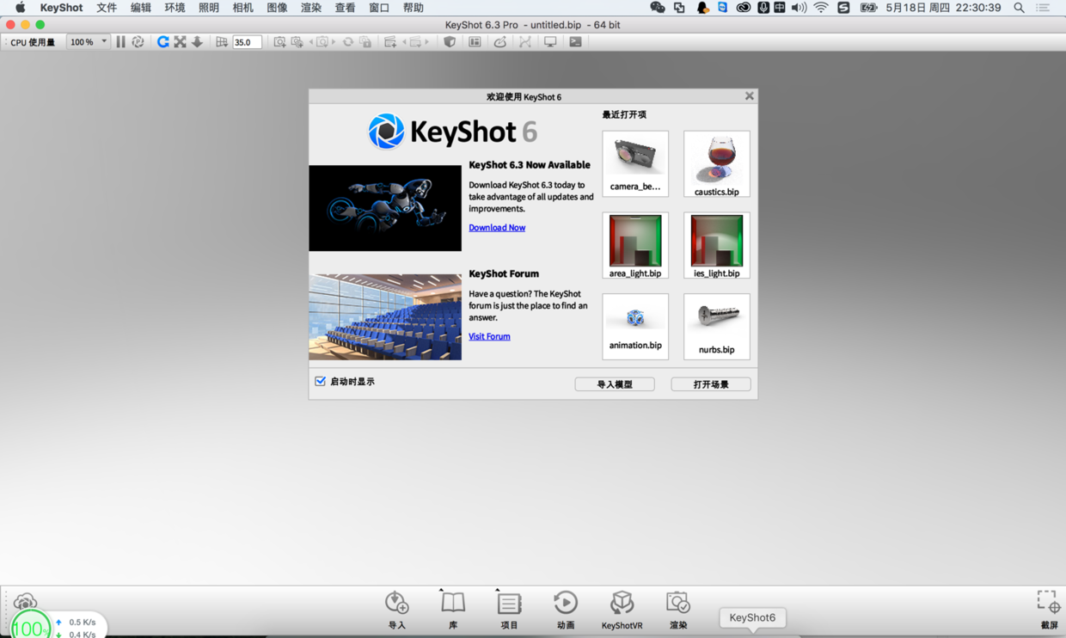Click the camera lock toolbar icon
The height and width of the screenshot is (638, 1066).
[365, 41]
